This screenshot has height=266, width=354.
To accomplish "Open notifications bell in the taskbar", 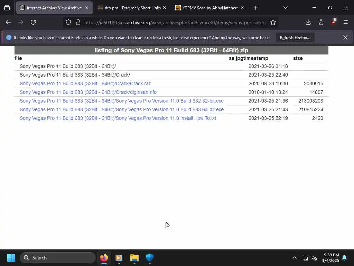I will 345,258.
